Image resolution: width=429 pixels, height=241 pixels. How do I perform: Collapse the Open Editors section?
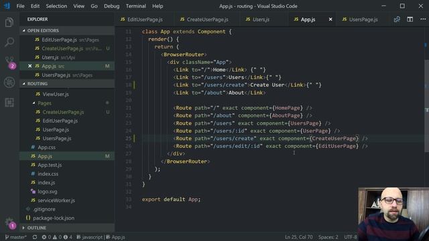[67, 31]
